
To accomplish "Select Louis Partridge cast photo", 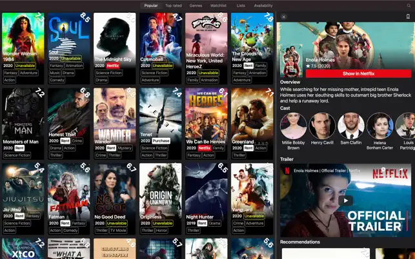I will (405, 126).
